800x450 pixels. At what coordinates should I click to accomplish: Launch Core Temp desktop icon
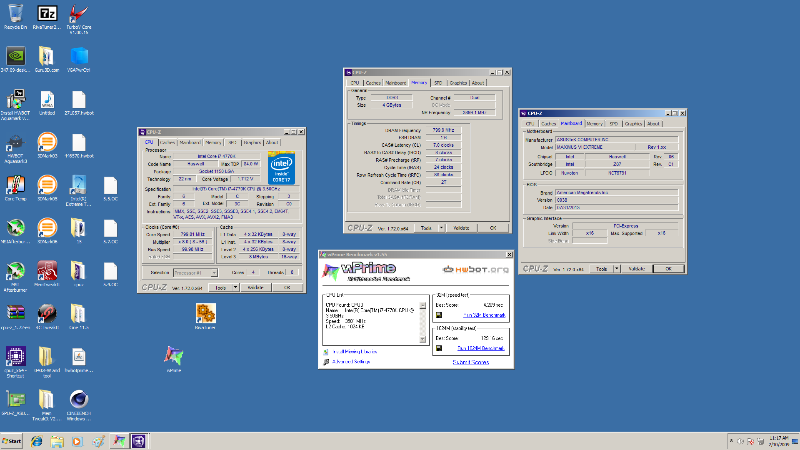[x=15, y=188]
